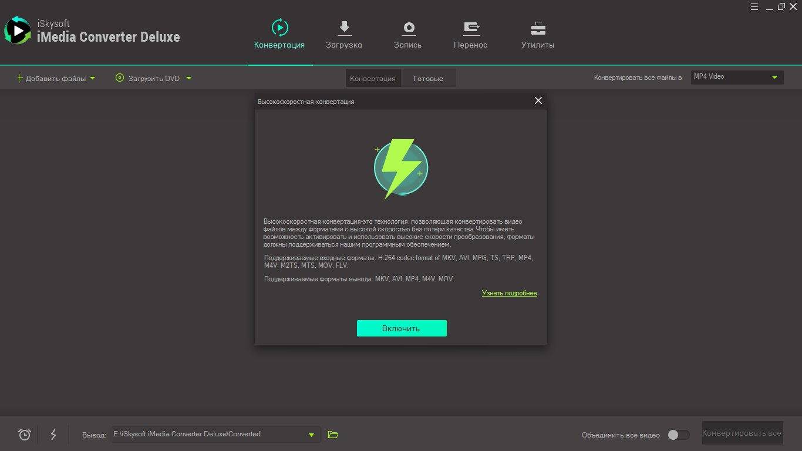802x451 pixels.
Task: Click the output folder path field
Action: click(x=215, y=435)
